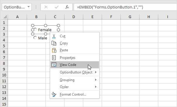Select row 6 header
Image resolution: width=177 pixels, height=107 pixels.
coord(4,52)
